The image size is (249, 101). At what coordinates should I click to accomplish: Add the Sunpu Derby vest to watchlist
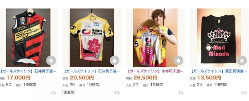[x=51, y=60]
